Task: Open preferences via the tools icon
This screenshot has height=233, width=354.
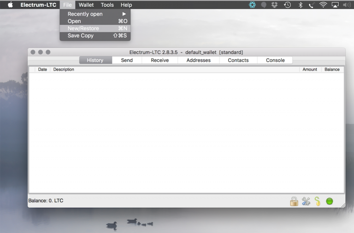Action: point(306,201)
